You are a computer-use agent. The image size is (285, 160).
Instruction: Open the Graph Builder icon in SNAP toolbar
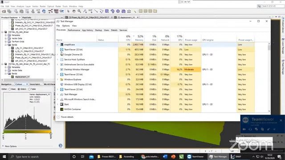[x=50, y=11]
